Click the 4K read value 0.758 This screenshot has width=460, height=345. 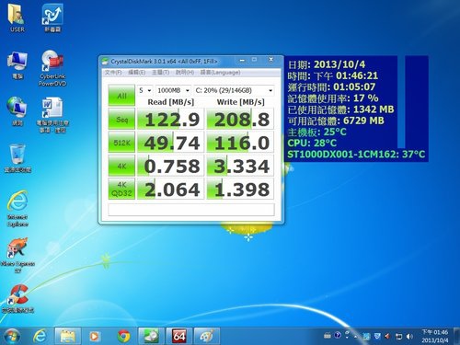(x=170, y=166)
